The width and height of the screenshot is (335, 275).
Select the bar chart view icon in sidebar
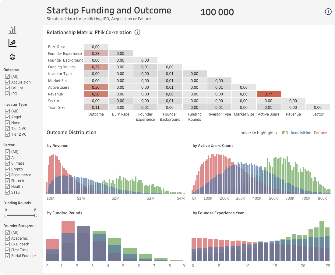coord(12,30)
